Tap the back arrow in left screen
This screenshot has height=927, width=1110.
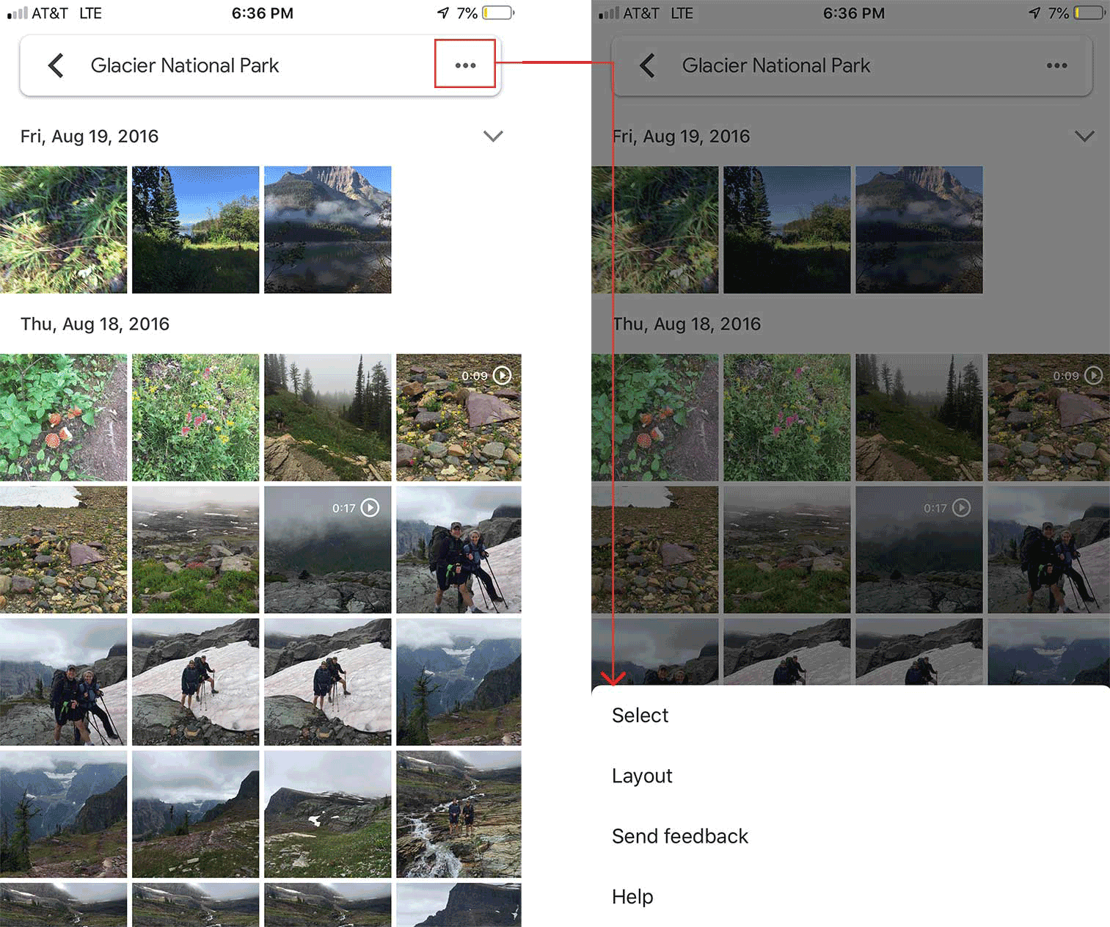[56, 65]
